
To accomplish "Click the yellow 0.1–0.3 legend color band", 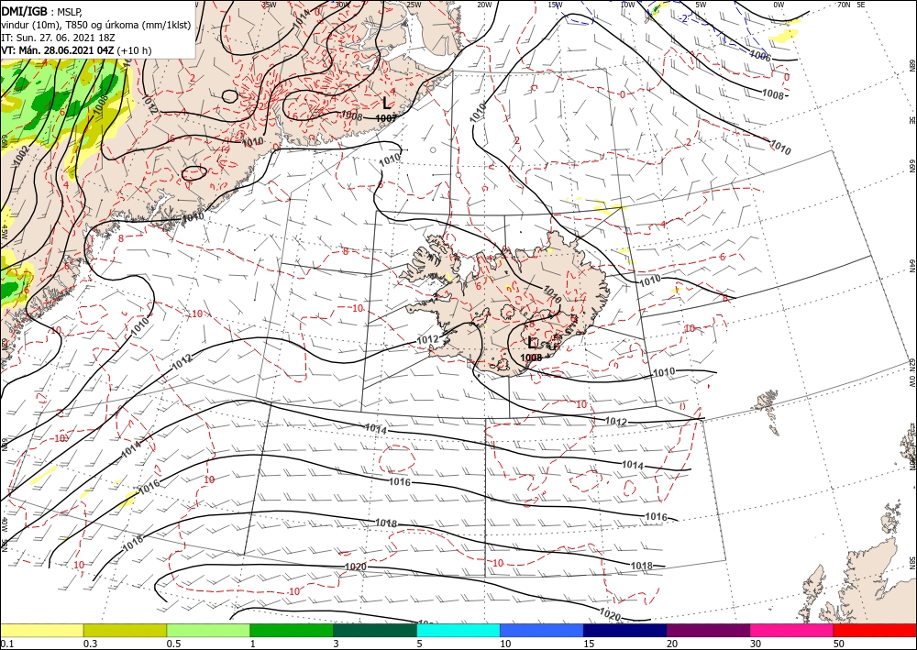I will 41,630.
